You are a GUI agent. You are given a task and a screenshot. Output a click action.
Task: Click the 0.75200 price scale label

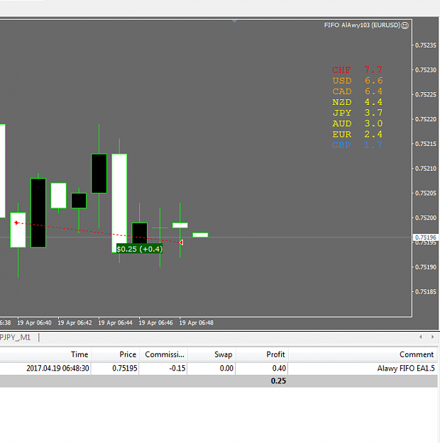426,218
